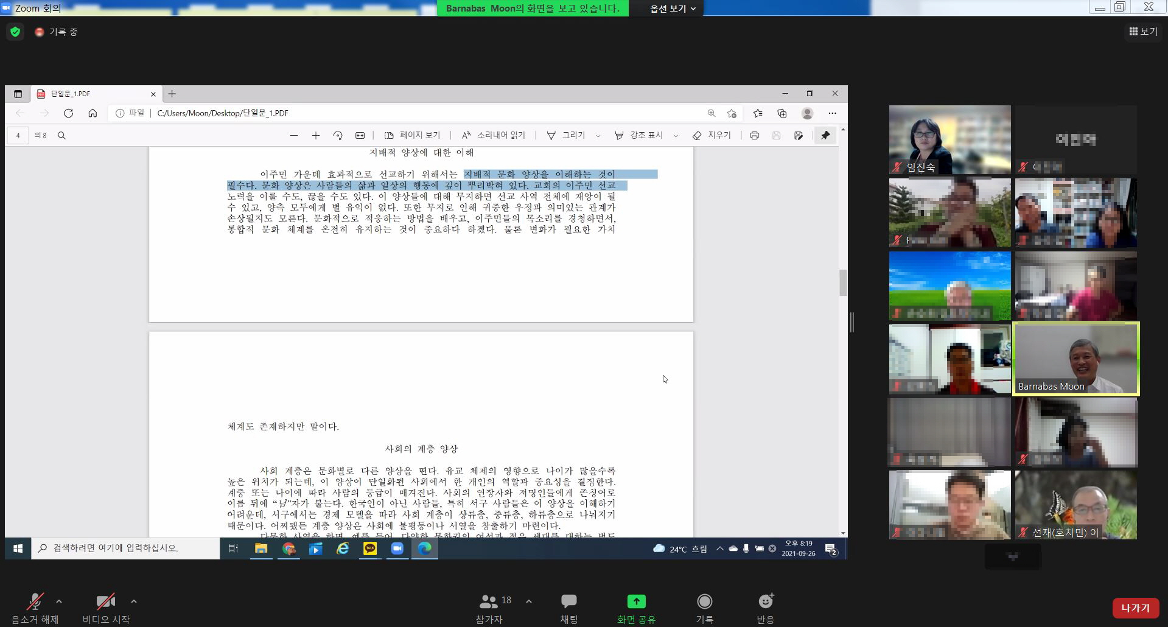Leave meeting with red 나가기 button
The width and height of the screenshot is (1168, 627).
pyautogui.click(x=1135, y=608)
